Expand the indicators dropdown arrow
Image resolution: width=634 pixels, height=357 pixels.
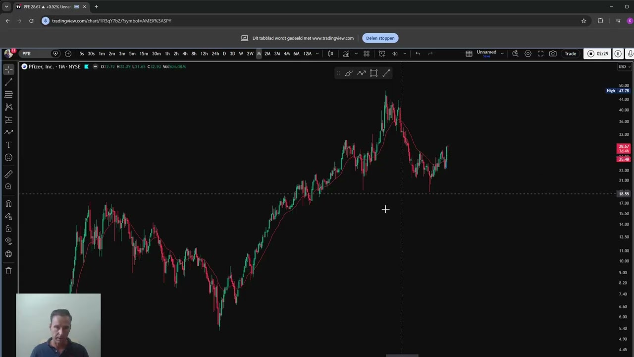coord(356,54)
